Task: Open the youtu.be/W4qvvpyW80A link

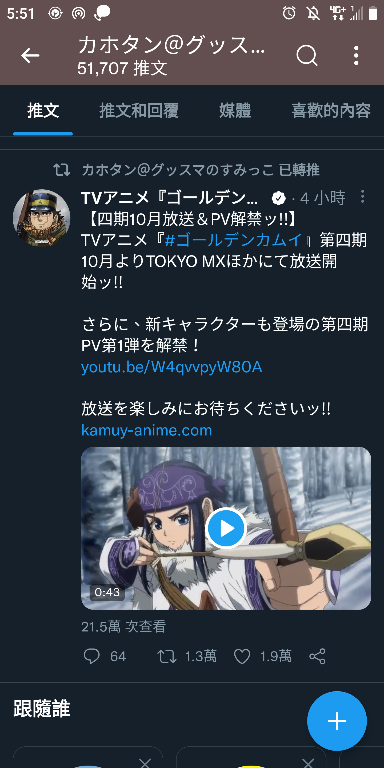Action: [172, 367]
